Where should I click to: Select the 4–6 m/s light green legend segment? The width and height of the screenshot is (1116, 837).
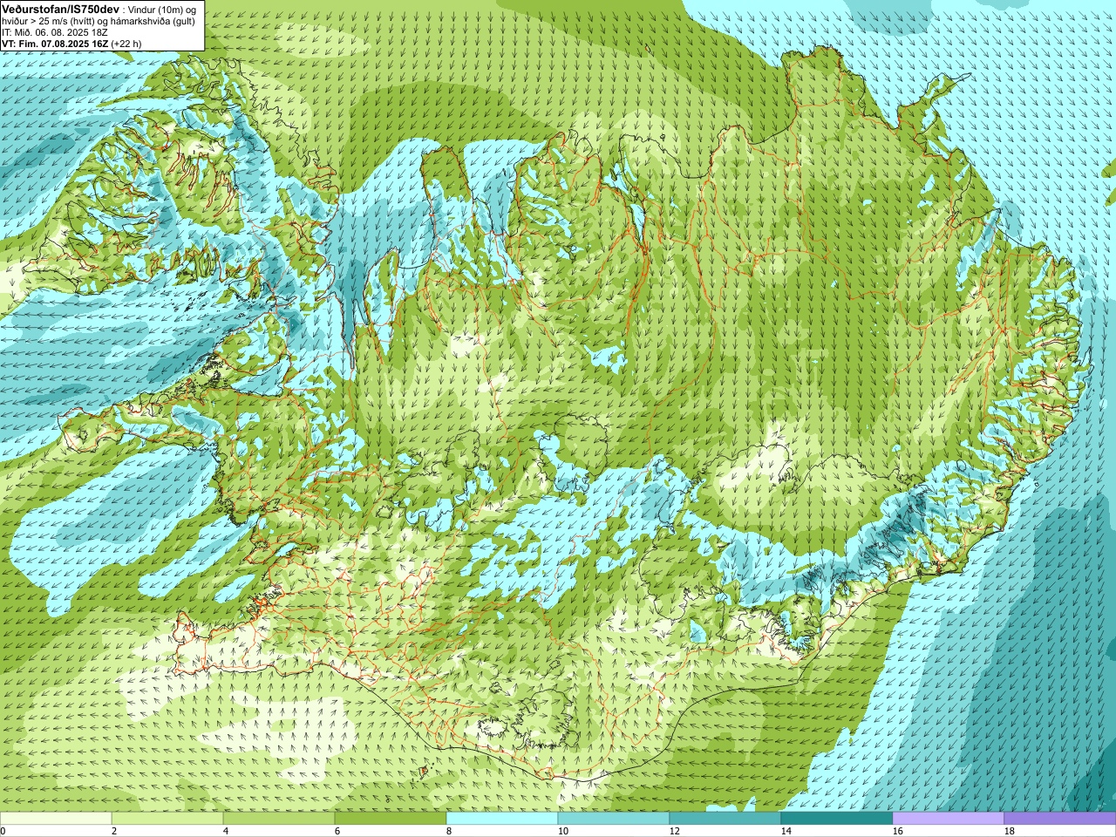tap(279, 819)
